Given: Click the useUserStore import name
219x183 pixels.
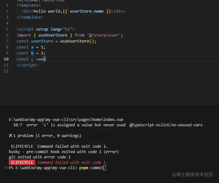Looking at the screenshot, I should 53,35.
